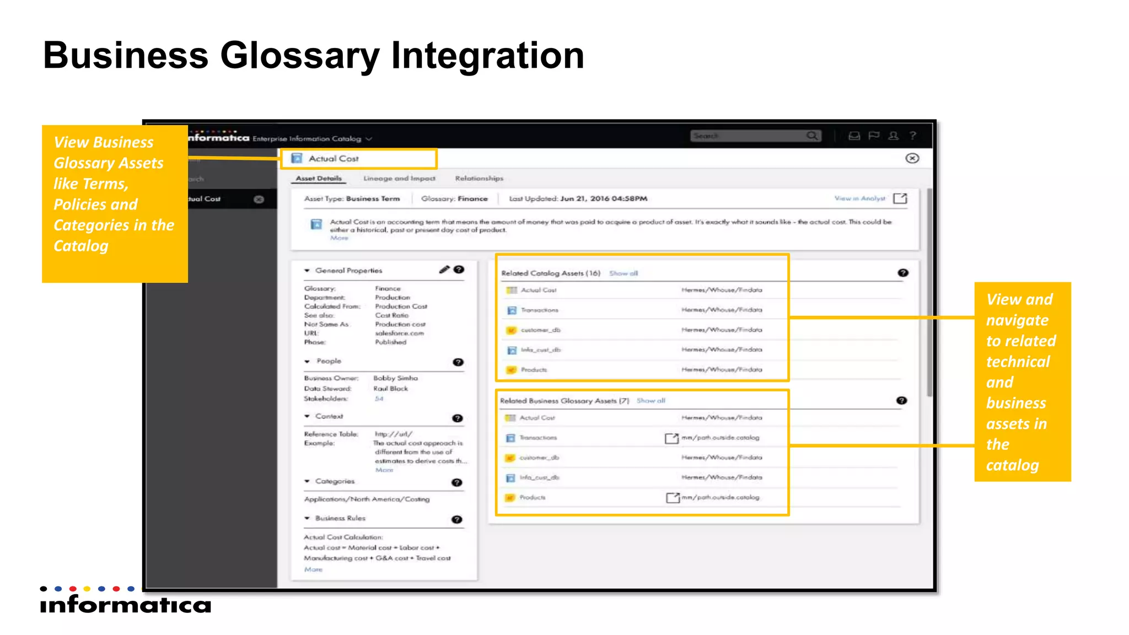The image size is (1129, 635).
Task: Click Applications/North America/Costing category path
Action: tap(367, 499)
